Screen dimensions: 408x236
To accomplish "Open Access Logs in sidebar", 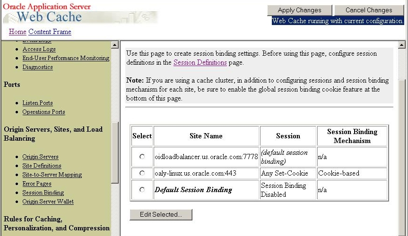I will pos(39,49).
